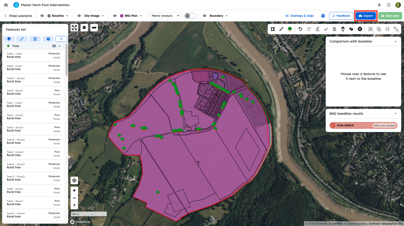
Task: Click the undo arrow in map toolbar
Action: click(x=300, y=29)
